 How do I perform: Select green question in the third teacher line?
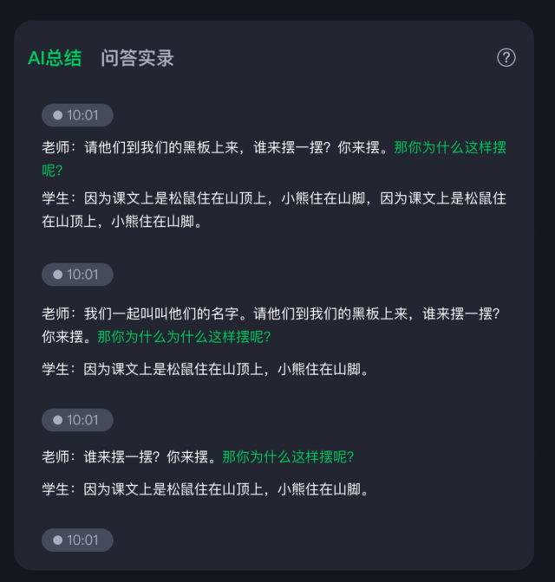(288, 457)
